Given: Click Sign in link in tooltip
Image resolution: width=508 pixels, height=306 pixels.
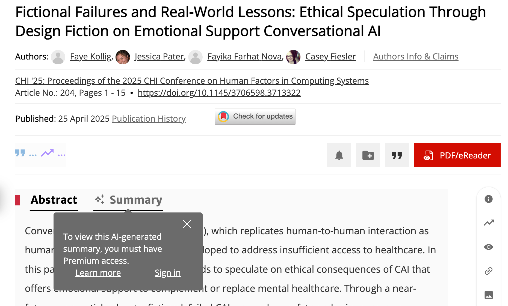Looking at the screenshot, I should click(x=167, y=273).
